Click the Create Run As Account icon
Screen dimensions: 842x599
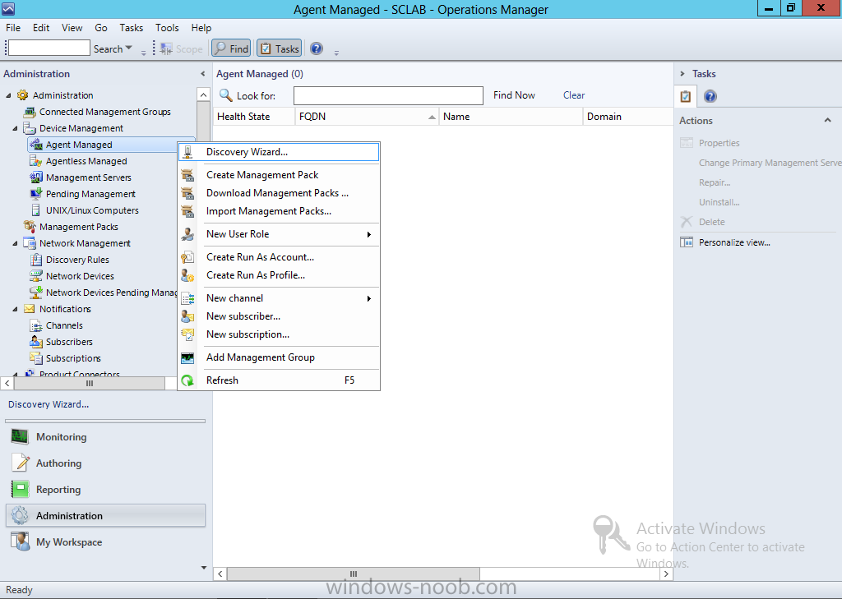tap(187, 257)
